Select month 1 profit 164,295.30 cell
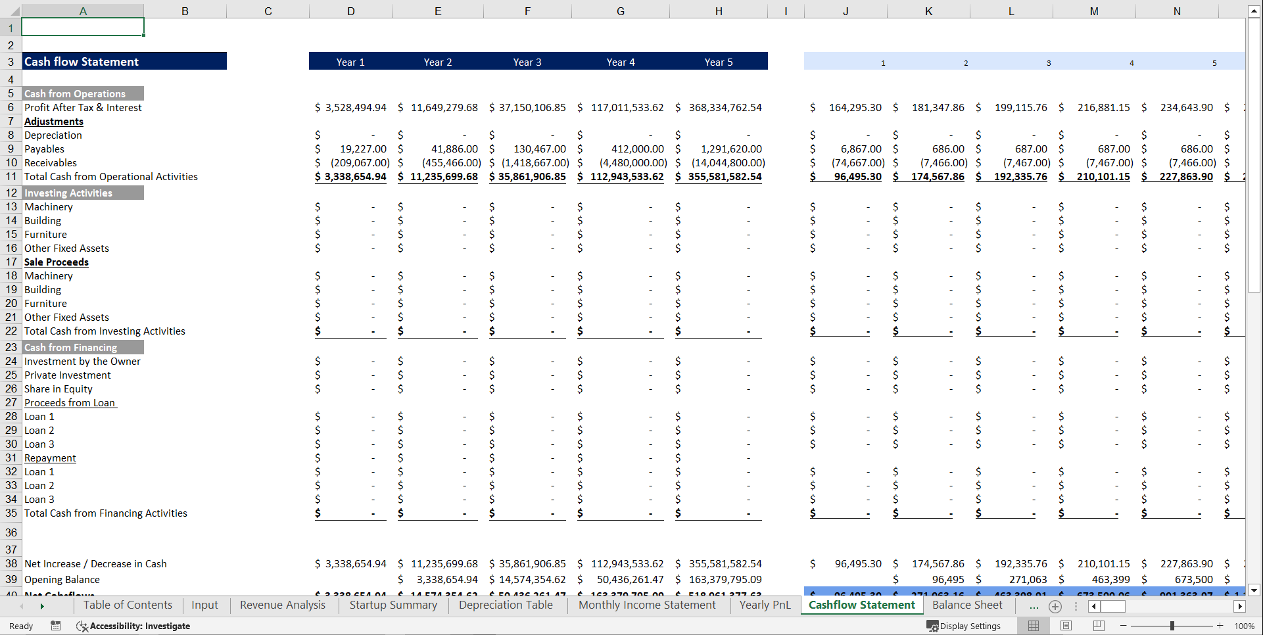The image size is (1263, 635). 846,107
